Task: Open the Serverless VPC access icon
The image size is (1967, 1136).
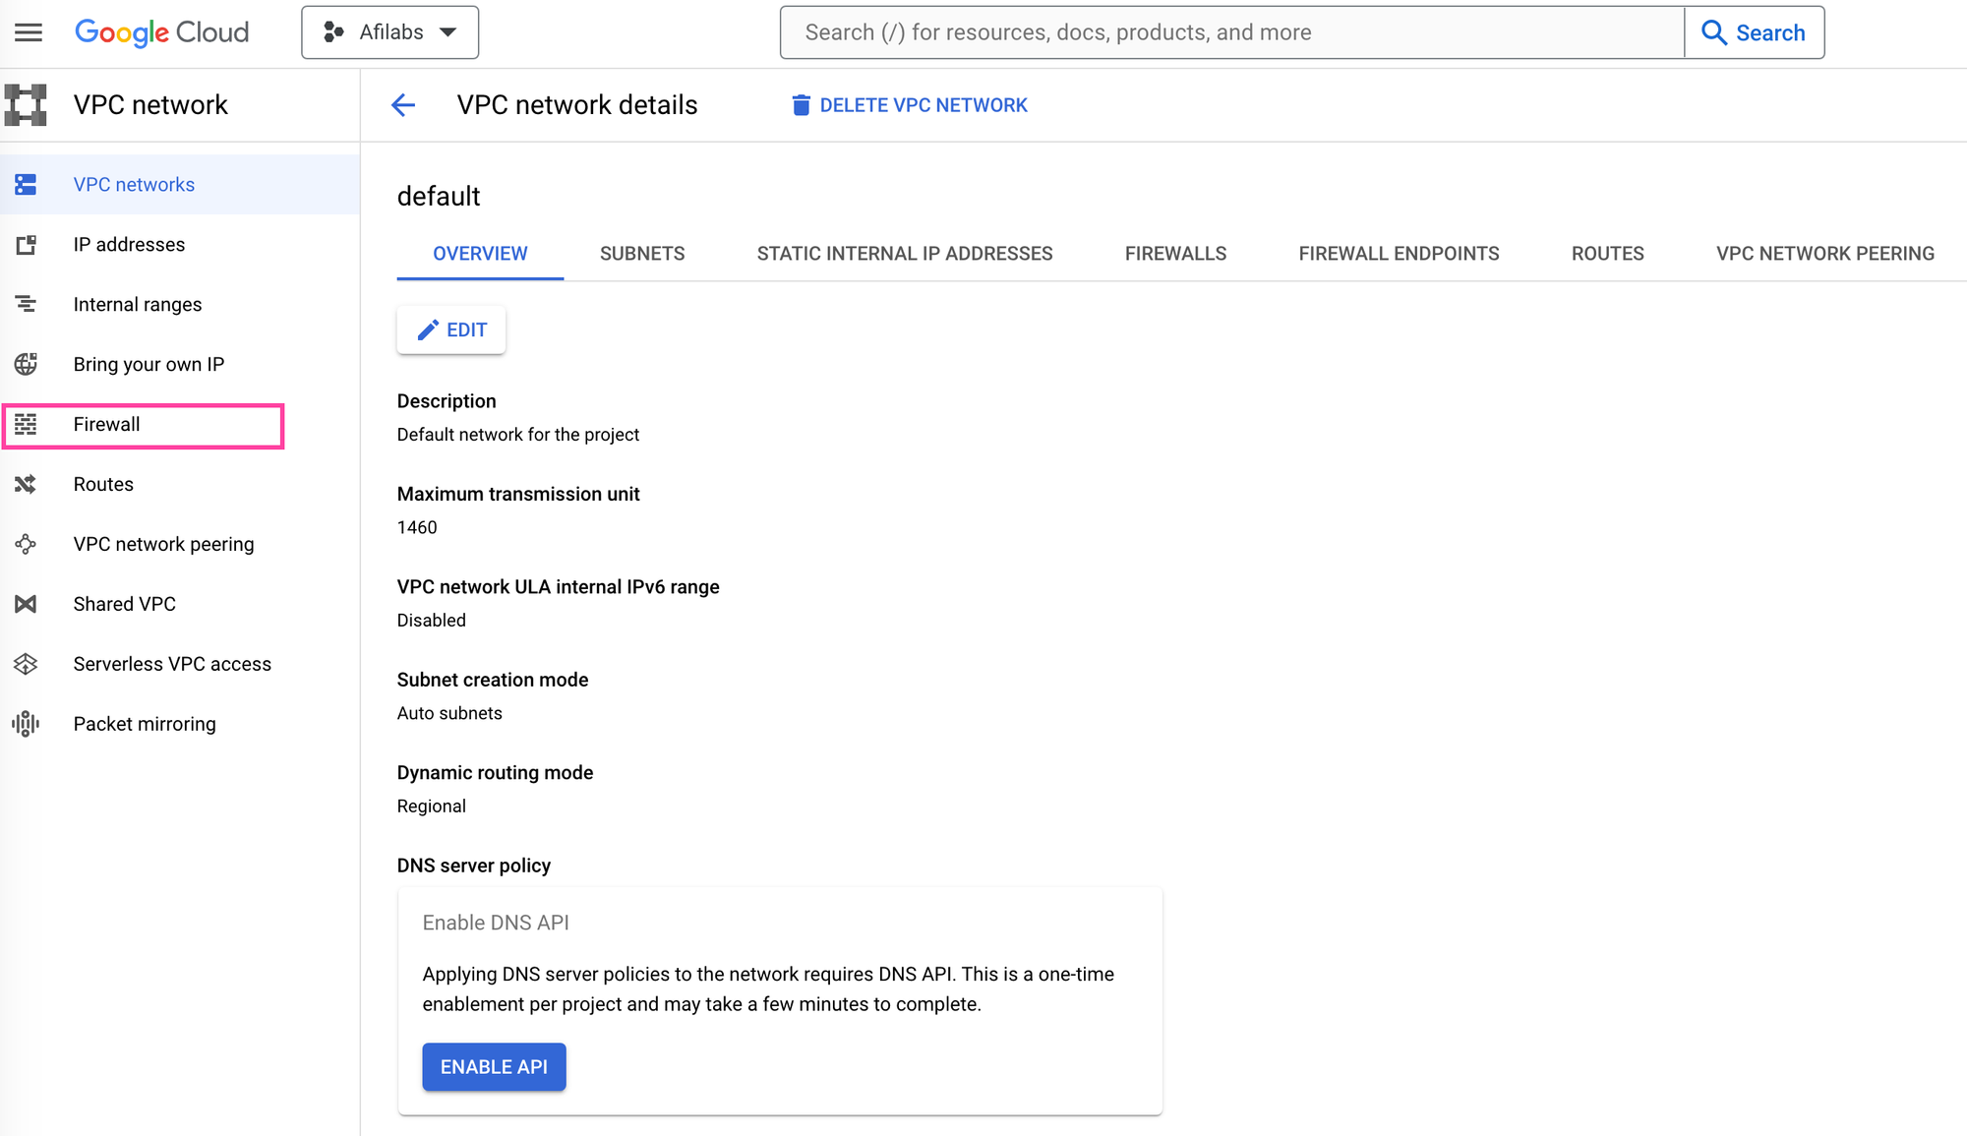Action: click(x=26, y=664)
